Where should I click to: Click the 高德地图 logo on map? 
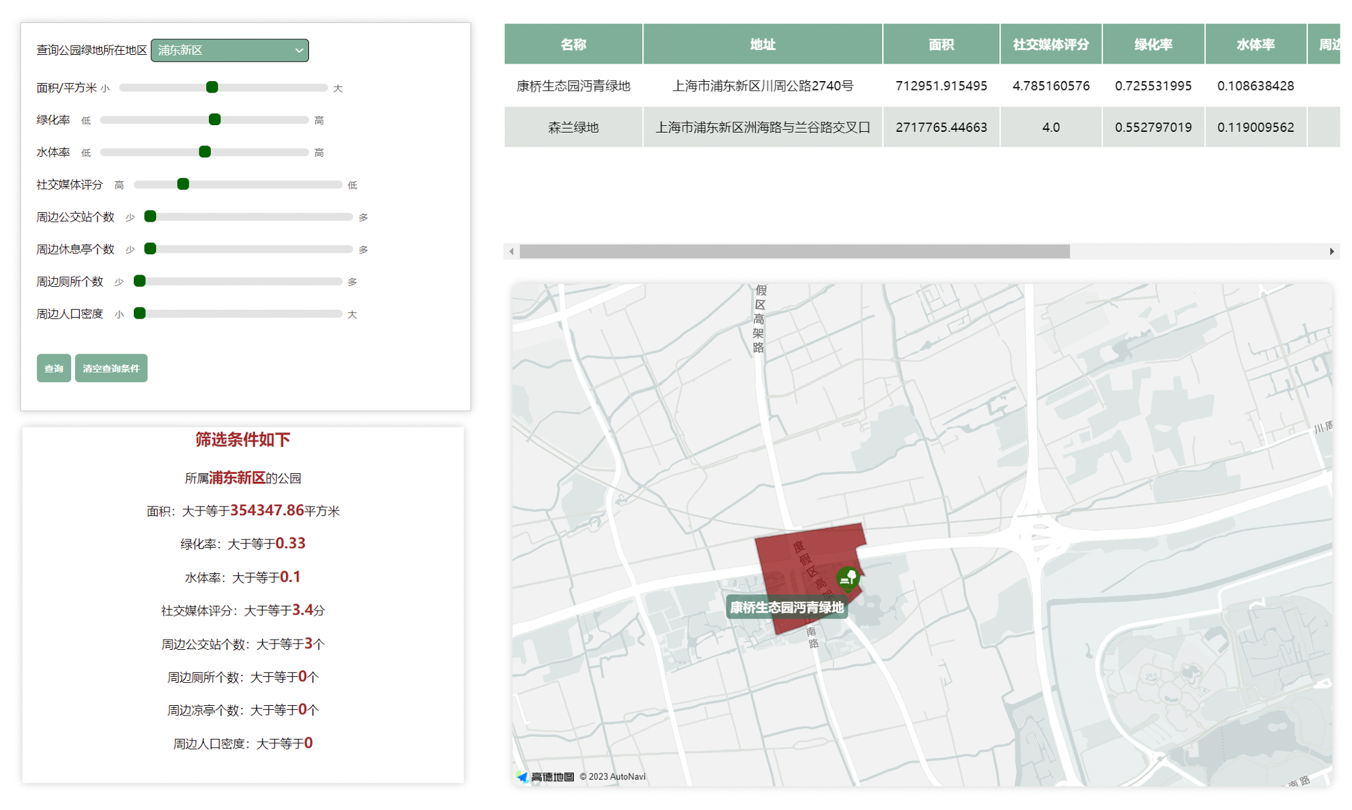pyautogui.click(x=546, y=776)
